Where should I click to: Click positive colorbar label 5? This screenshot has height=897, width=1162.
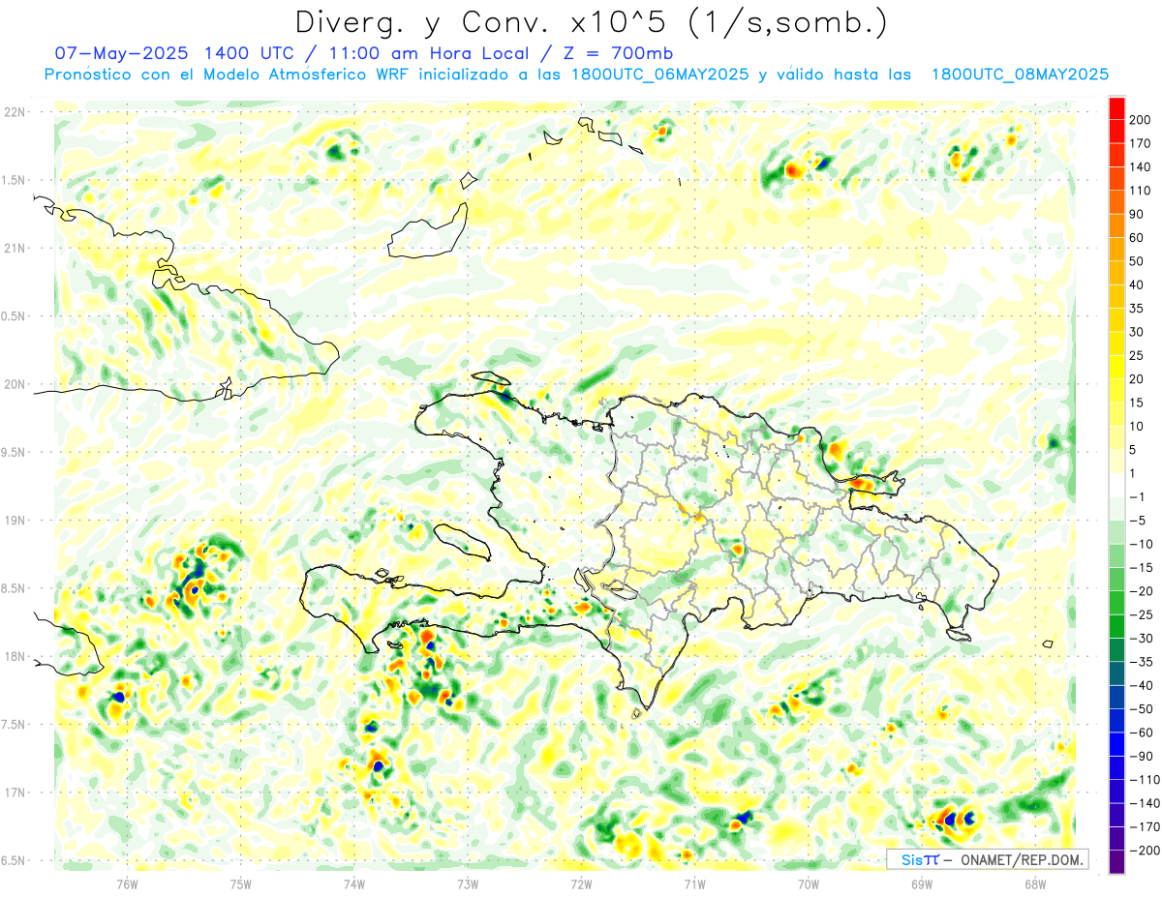tap(1134, 450)
